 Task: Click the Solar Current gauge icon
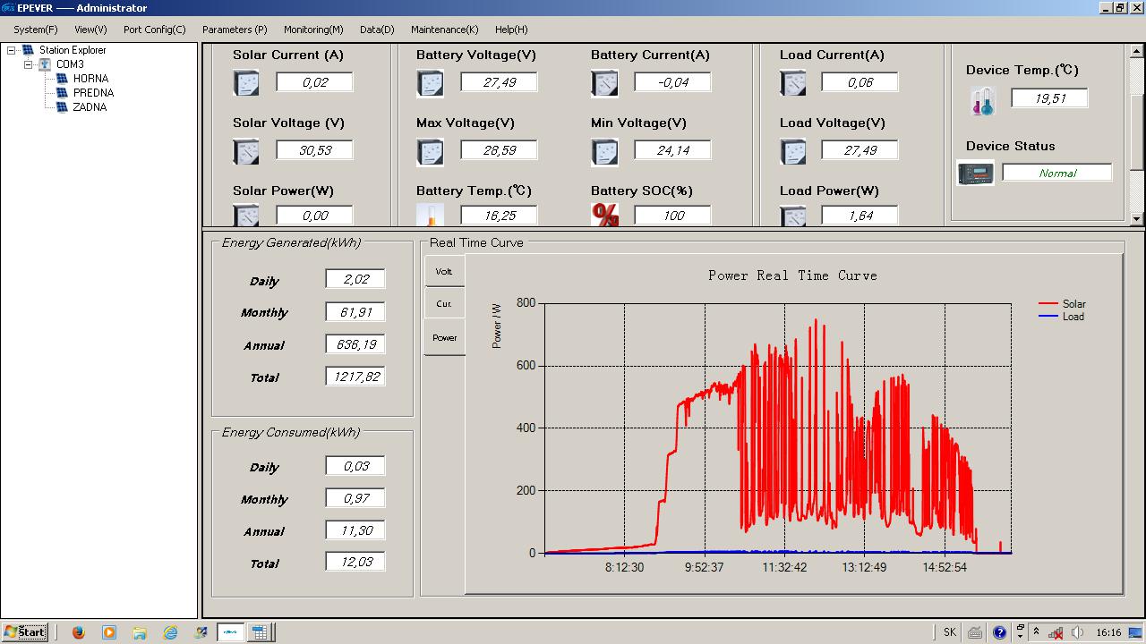point(245,83)
